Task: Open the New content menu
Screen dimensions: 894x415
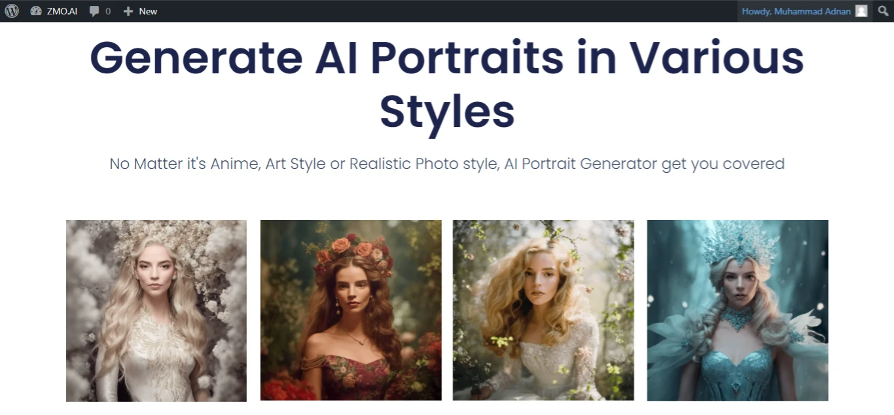Action: click(140, 11)
